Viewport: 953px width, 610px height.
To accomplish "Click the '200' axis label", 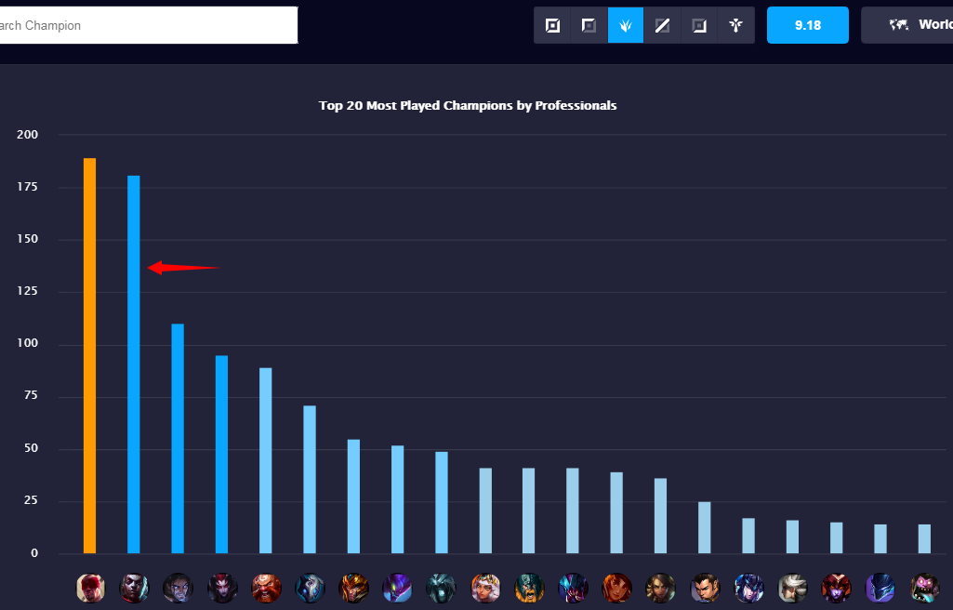I will pos(27,134).
